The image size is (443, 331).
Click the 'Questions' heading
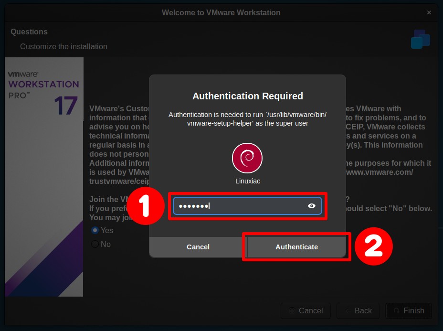point(29,32)
